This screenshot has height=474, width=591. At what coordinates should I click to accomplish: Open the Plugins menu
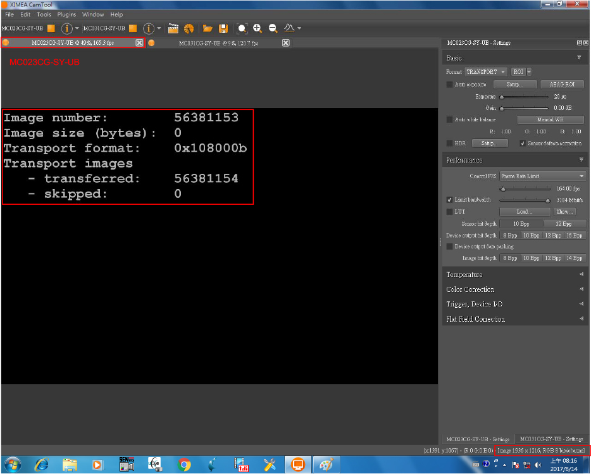tap(66, 15)
